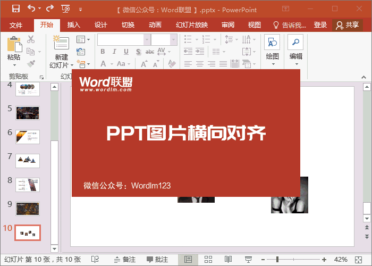The width and height of the screenshot is (372, 266).
Task: Redo the last action
Action: [x=50, y=9]
